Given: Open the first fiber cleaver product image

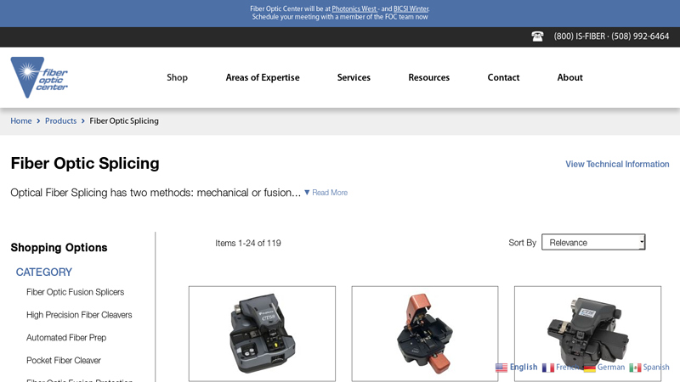Looking at the screenshot, I should tap(262, 334).
